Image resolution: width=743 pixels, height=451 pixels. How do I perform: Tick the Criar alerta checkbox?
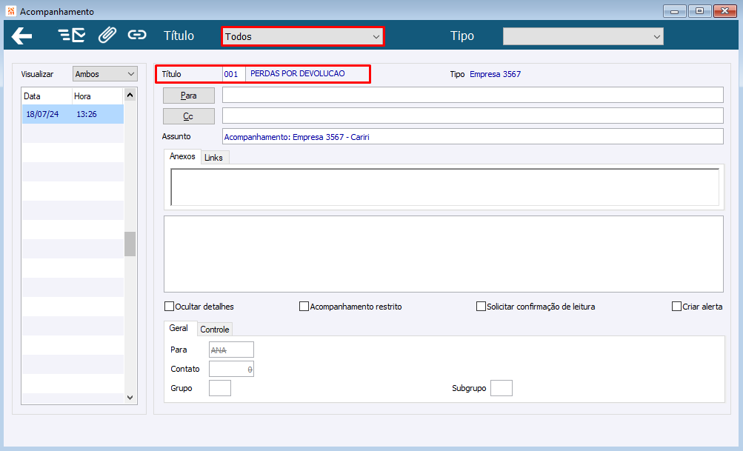pyautogui.click(x=676, y=307)
